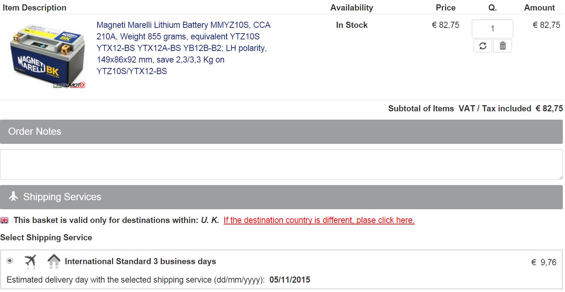Click the change destination country link

(319, 220)
